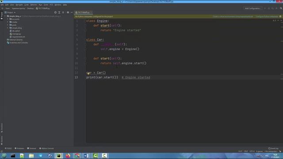Open the green Camtasia taskbar icon
Screen dimensions: 283x159
(96, 155)
